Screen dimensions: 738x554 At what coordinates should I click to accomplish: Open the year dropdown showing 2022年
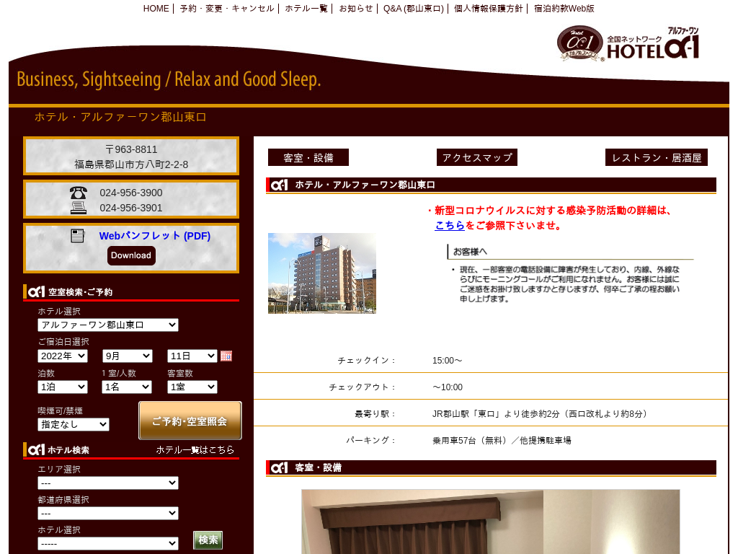pos(63,356)
